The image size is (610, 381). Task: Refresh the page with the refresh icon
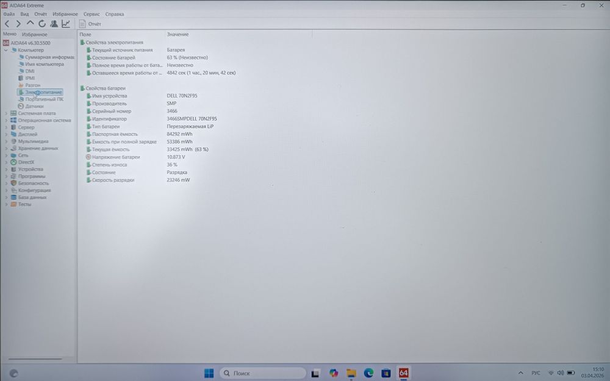coord(42,24)
